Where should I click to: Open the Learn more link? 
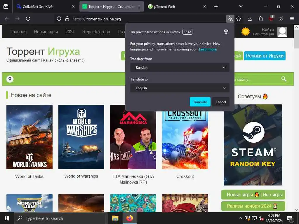tap(208, 49)
